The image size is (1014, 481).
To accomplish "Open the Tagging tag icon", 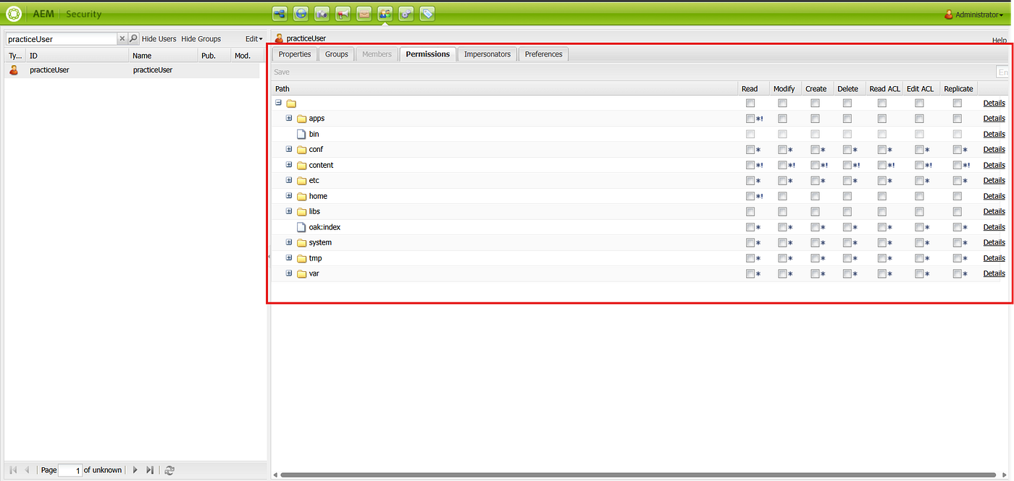I will [x=427, y=13].
